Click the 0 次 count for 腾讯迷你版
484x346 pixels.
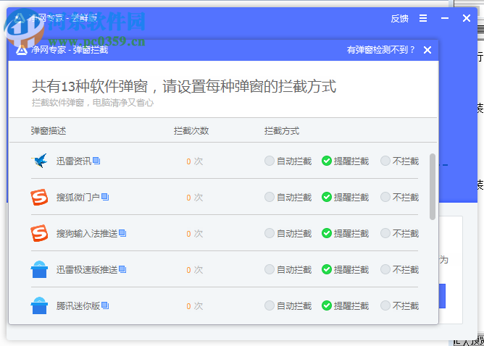194,306
